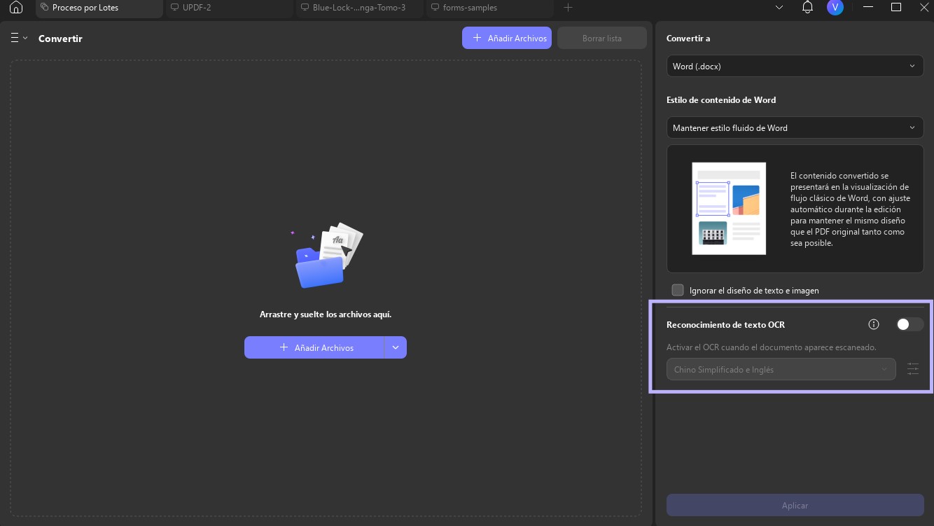Click the Word layout preview thumbnail
934x526 pixels.
click(x=729, y=209)
